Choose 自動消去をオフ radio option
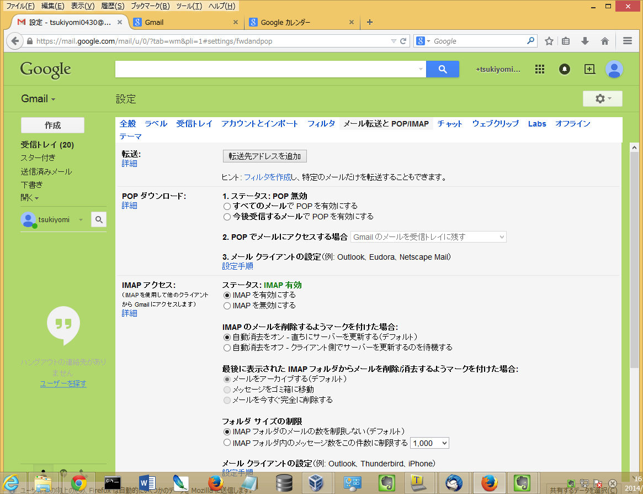This screenshot has height=494, width=643. point(227,348)
